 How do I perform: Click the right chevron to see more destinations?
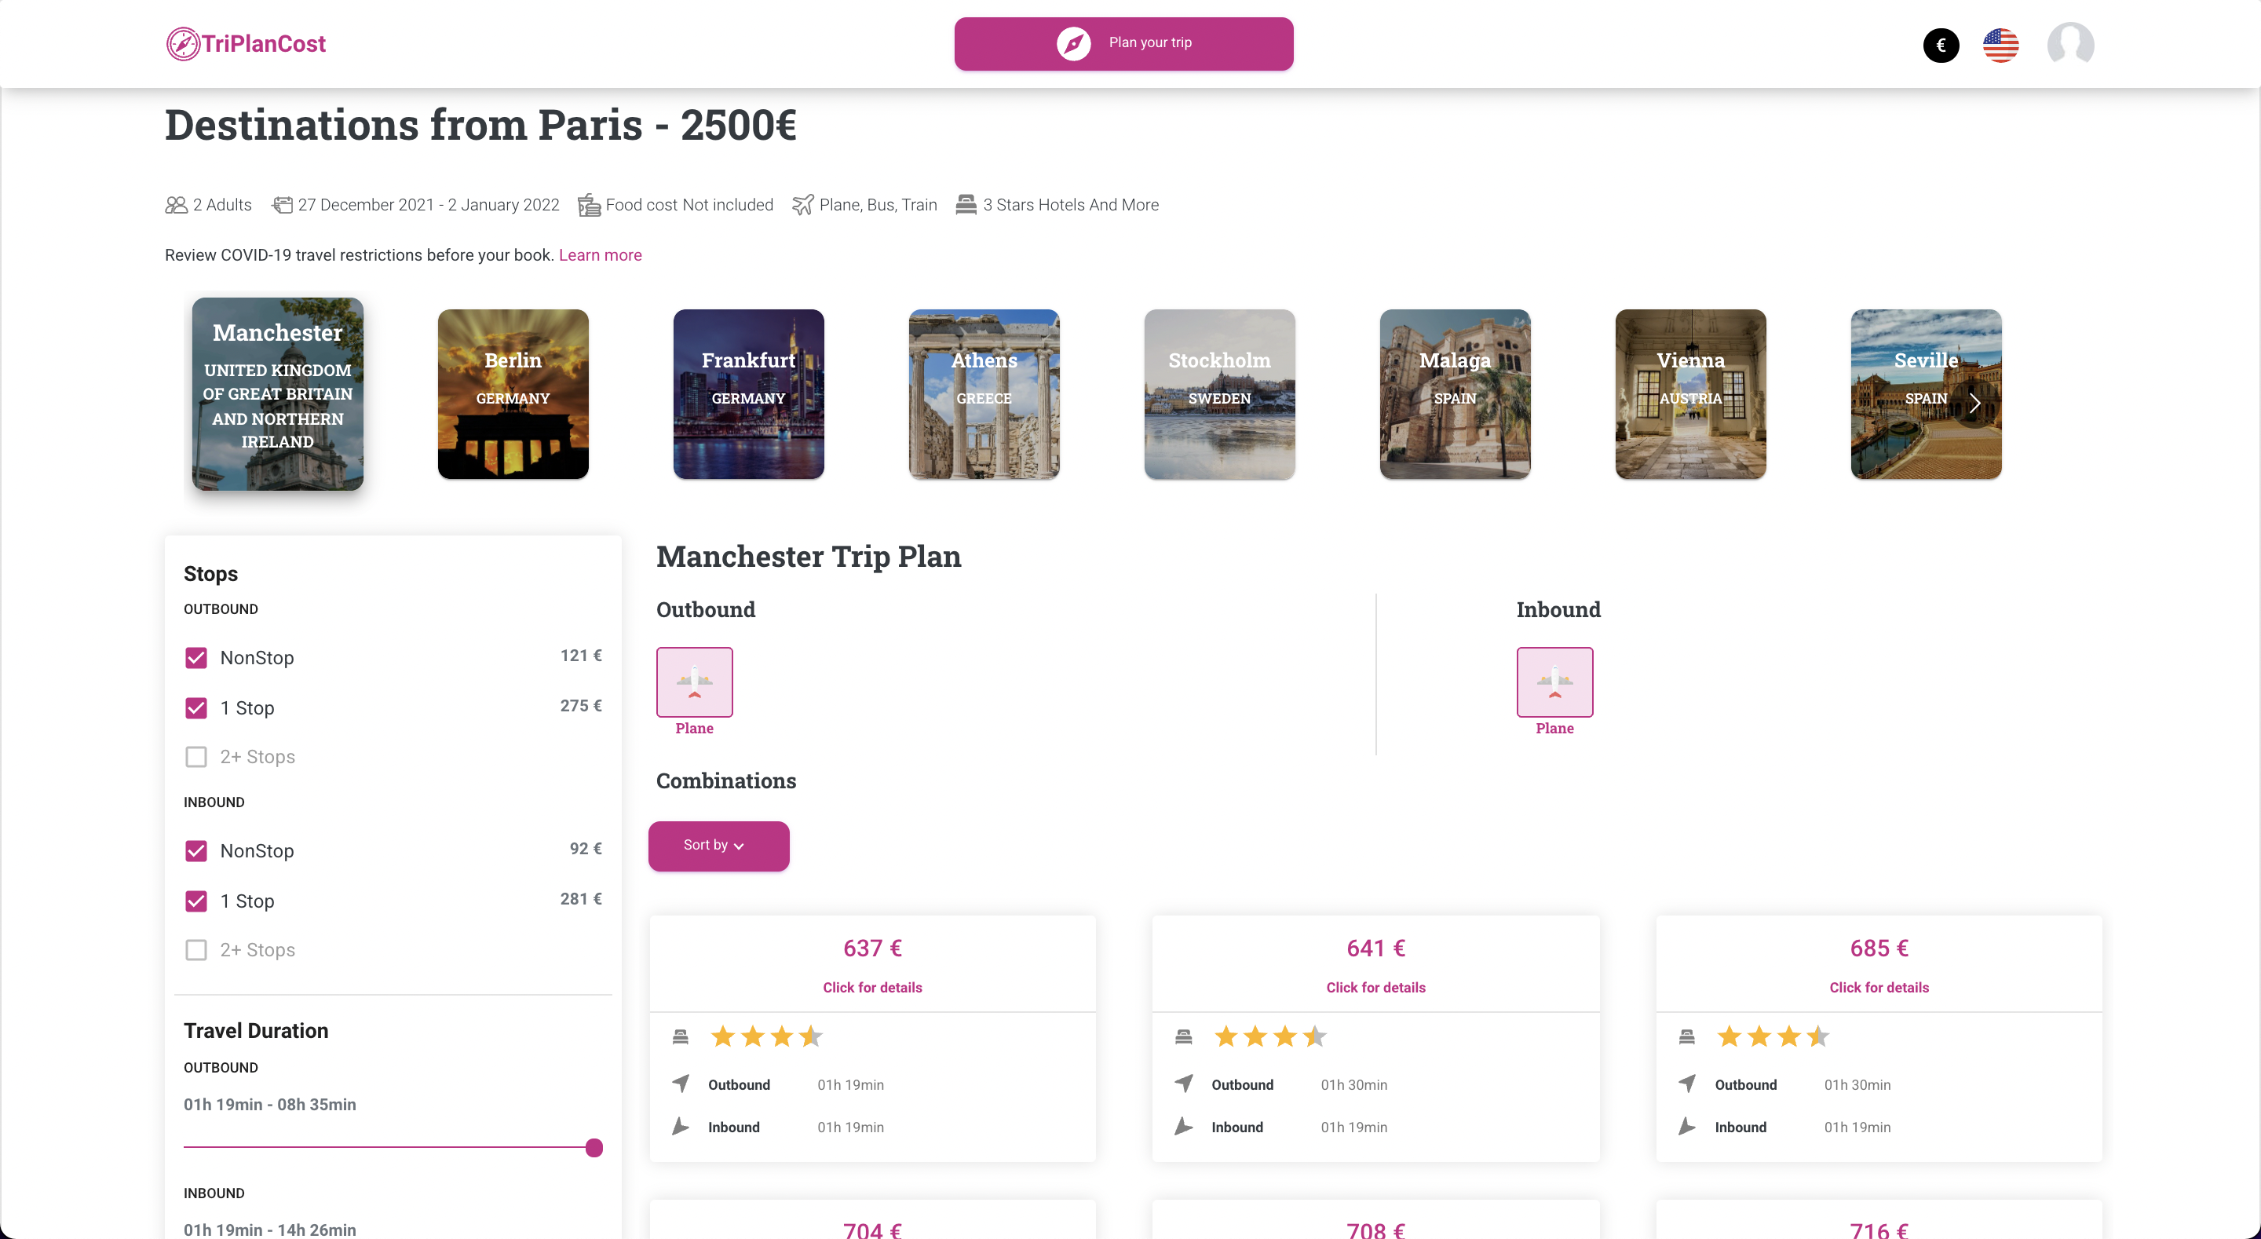(1977, 403)
